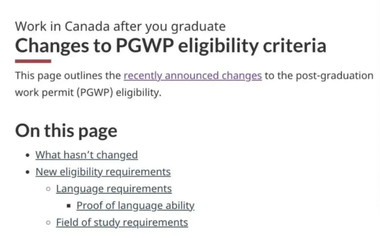Go to "New eligibility requirements" section
The width and height of the screenshot is (380, 238).
click(x=103, y=172)
